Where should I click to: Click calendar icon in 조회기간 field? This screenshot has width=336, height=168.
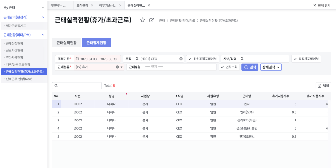(77, 59)
